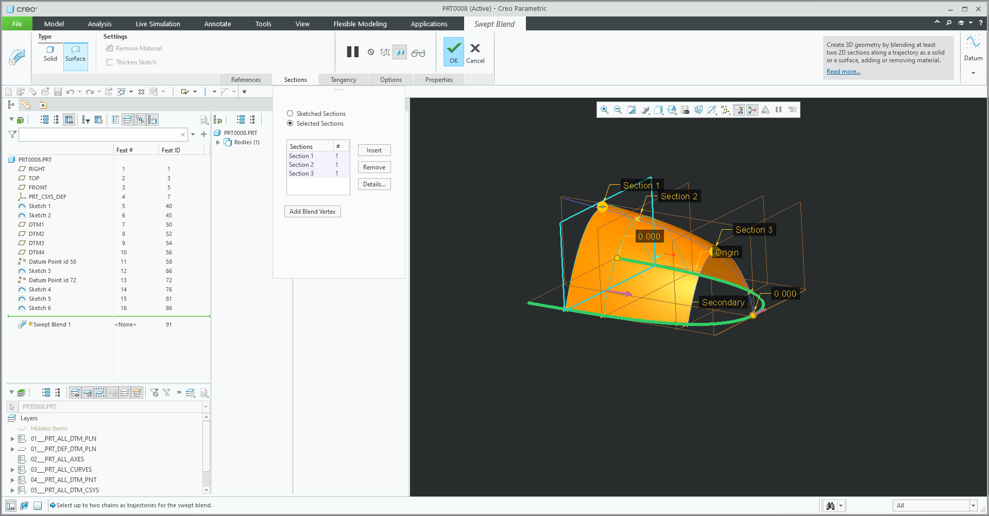
Task: Select the feature preview glasses icon
Action: tap(418, 51)
